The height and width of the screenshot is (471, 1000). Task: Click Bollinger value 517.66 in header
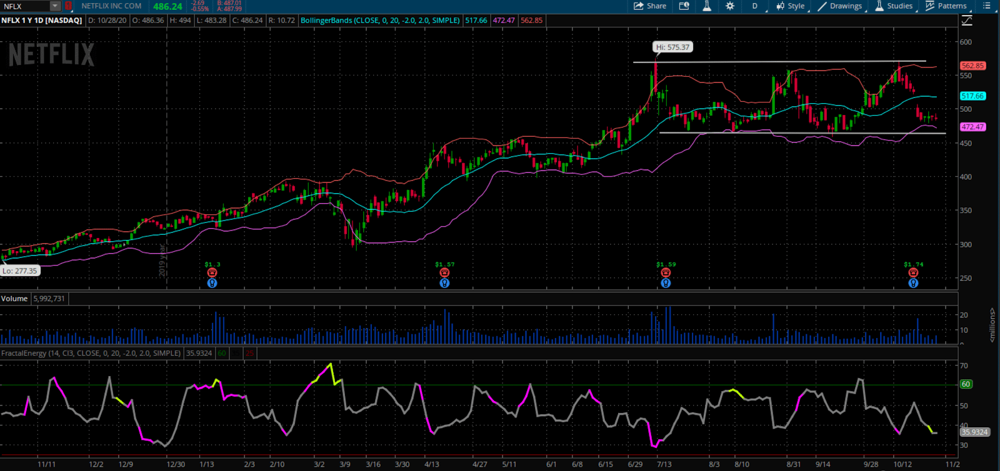476,21
